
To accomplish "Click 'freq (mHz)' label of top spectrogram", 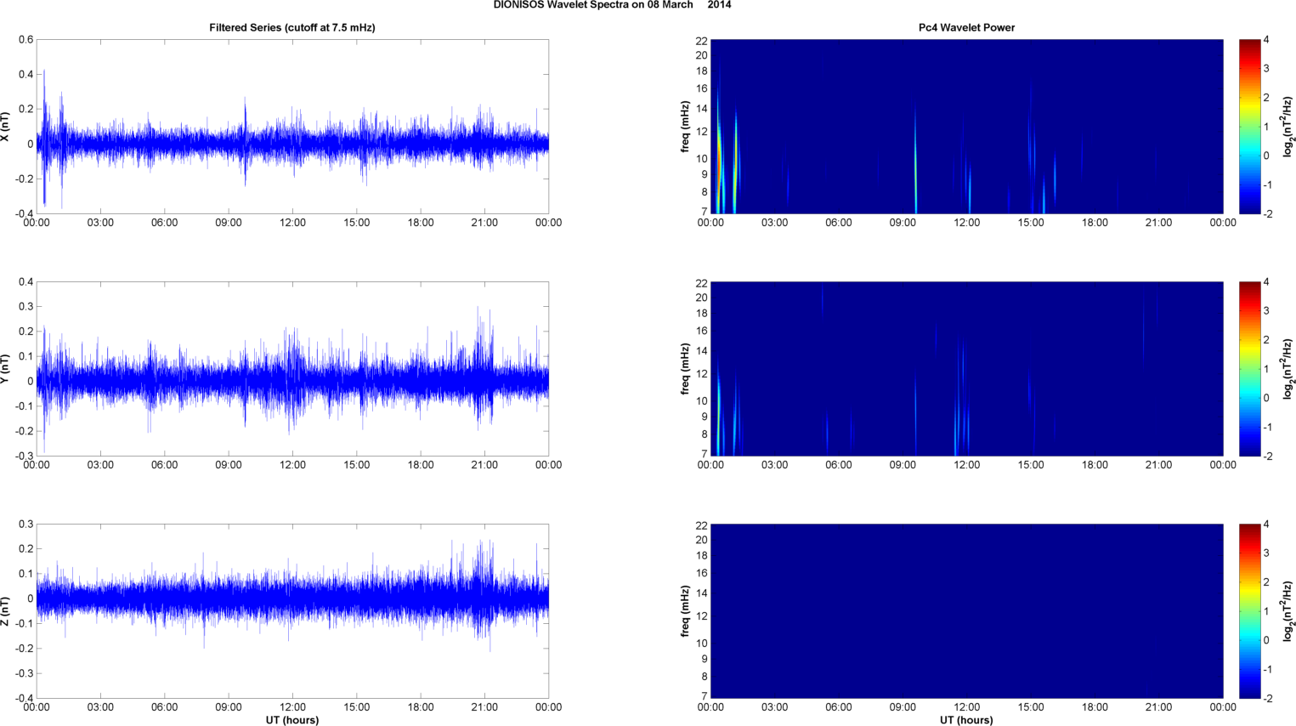I will (x=685, y=127).
